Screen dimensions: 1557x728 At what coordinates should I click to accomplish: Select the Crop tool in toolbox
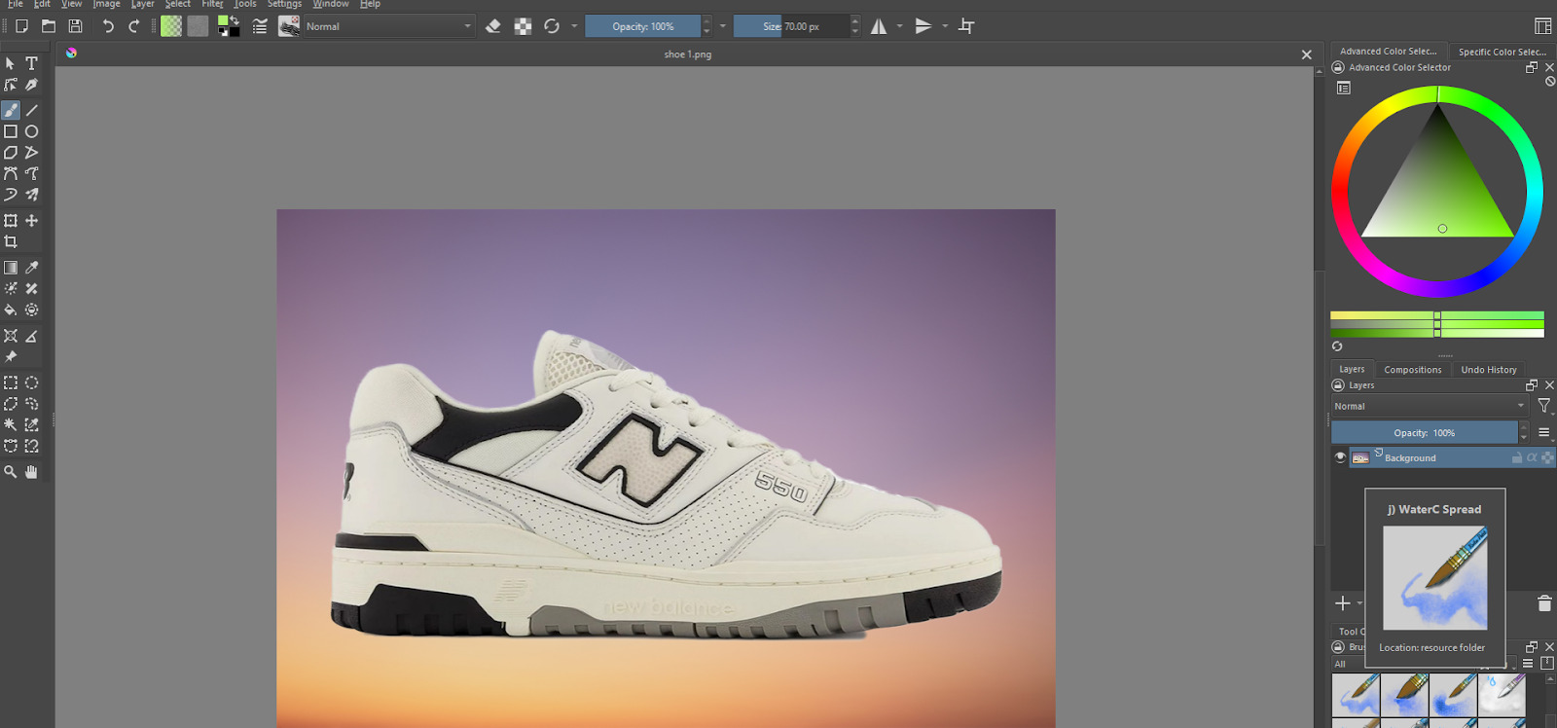pos(11,242)
